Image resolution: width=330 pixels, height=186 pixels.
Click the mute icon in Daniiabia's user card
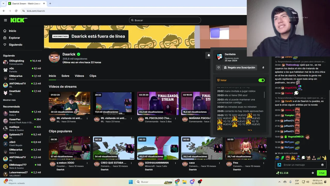pyautogui.click(x=263, y=68)
